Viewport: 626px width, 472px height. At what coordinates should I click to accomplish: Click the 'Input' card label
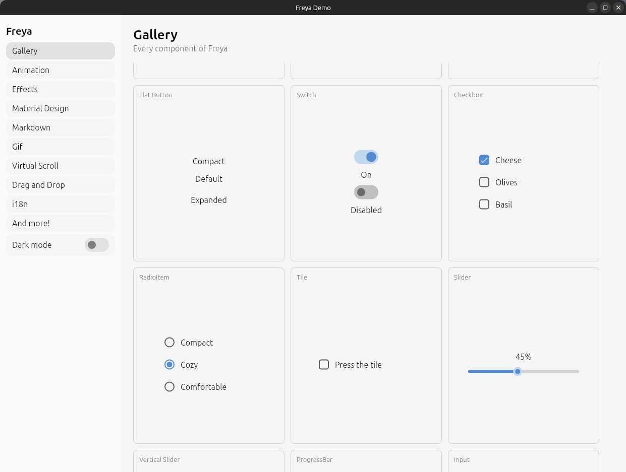tap(462, 459)
